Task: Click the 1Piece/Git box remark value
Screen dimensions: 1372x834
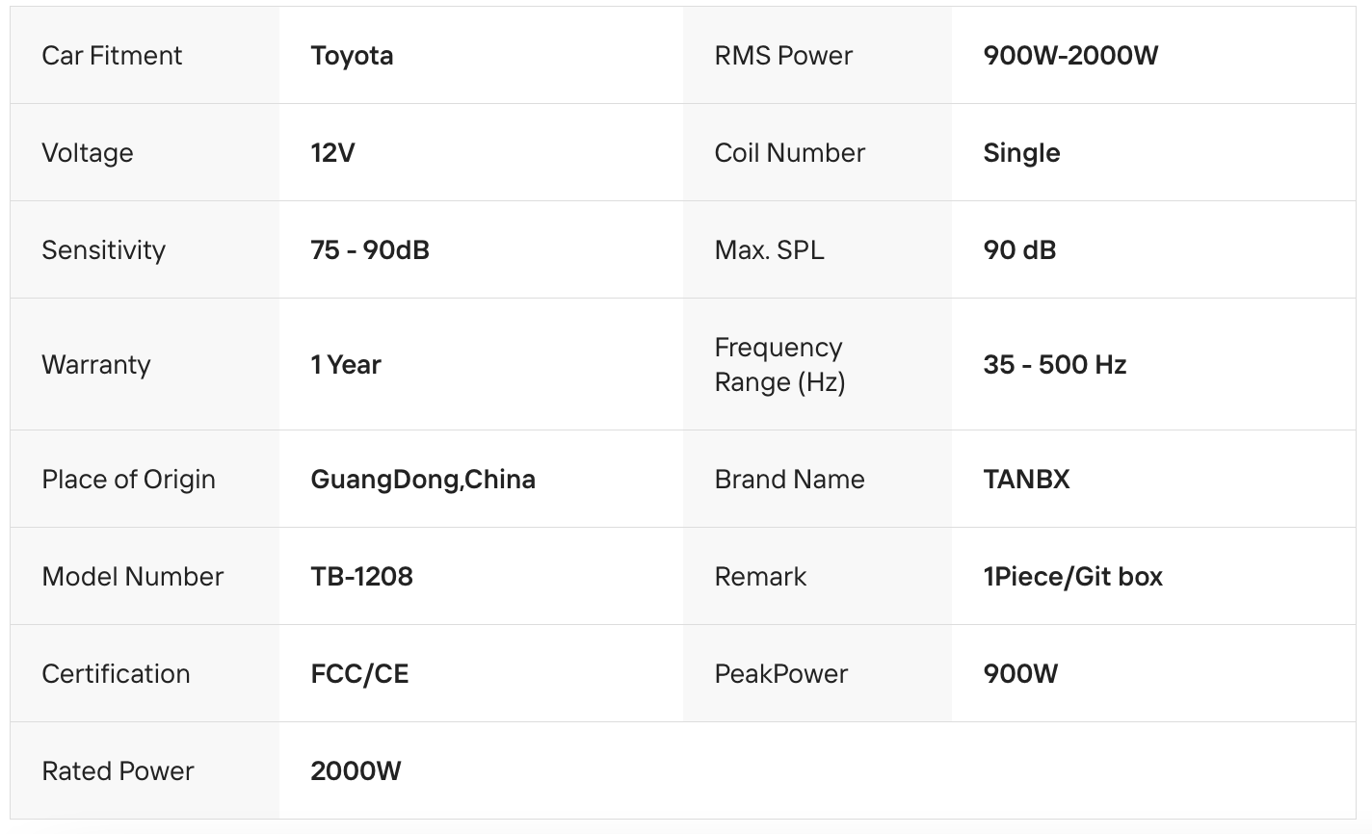Action: [x=1072, y=577]
